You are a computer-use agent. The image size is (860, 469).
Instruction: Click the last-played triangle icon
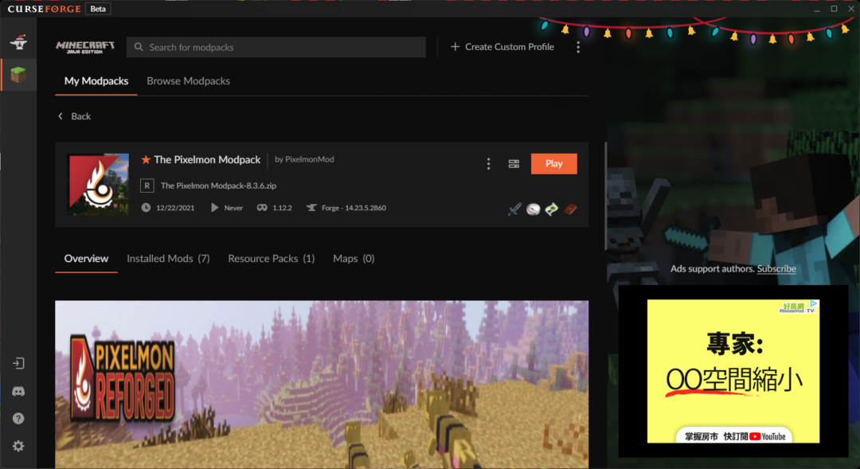[214, 208]
